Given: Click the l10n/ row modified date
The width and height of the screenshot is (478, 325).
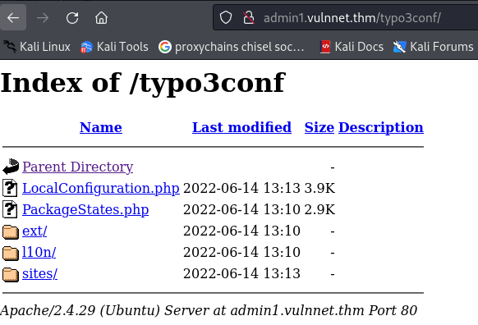Looking at the screenshot, I should (x=241, y=252).
